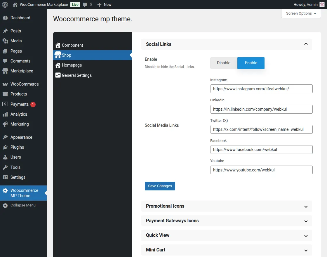Click the Live status badge

[x=75, y=5]
